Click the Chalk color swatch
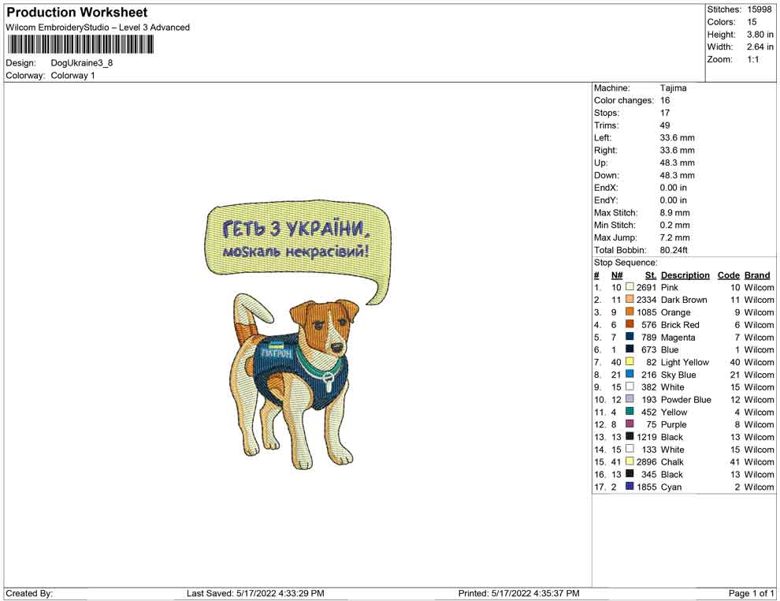The height and width of the screenshot is (601, 780). pos(630,461)
